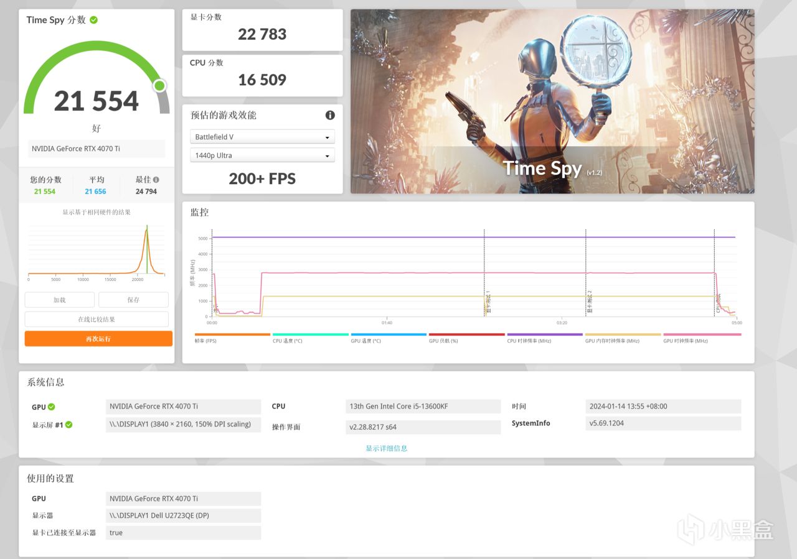The image size is (797, 559).
Task: Toggle the 帧率 (FPS) legend series
Action: click(232, 338)
